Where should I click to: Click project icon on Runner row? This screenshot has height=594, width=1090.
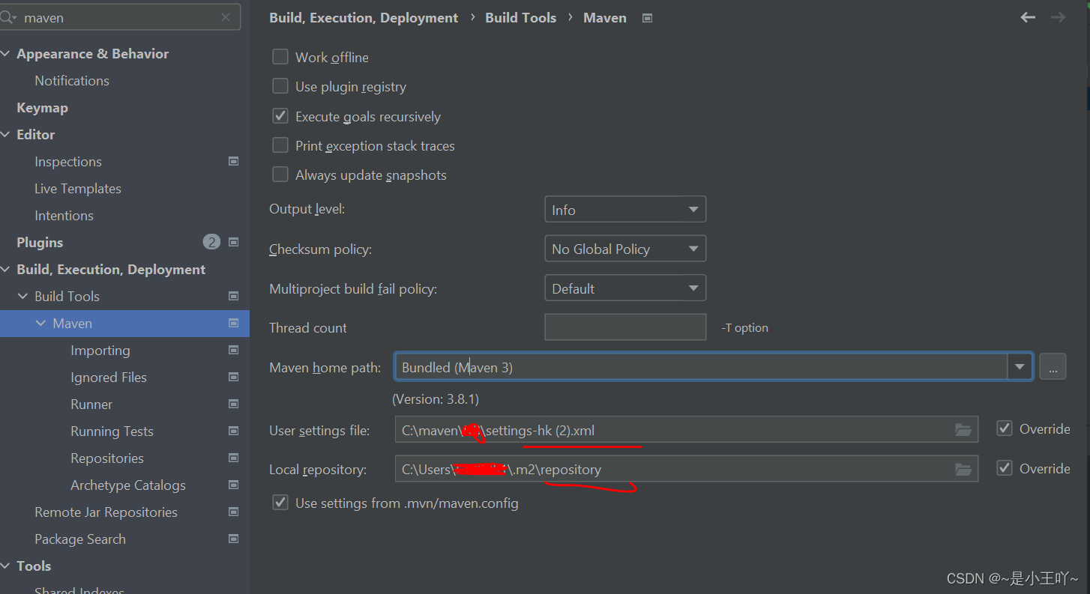coord(233,404)
